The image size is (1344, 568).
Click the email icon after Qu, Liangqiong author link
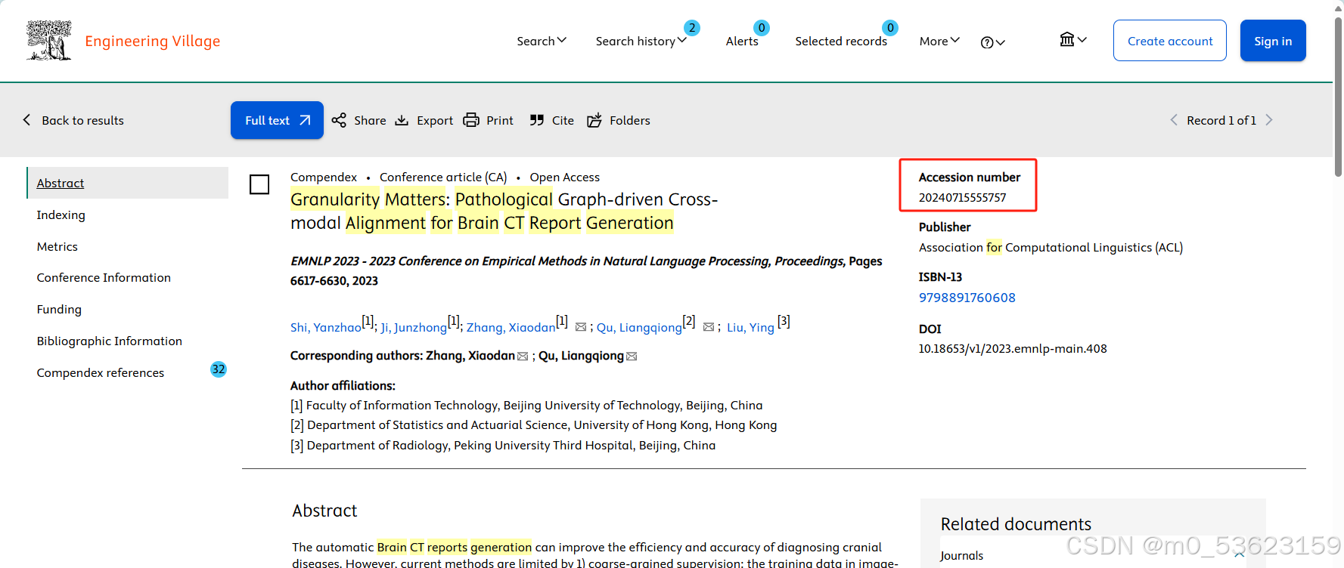tap(709, 327)
